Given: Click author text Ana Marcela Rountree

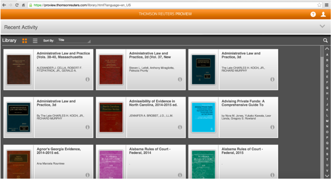Looking at the screenshot, I should coord(51,163).
